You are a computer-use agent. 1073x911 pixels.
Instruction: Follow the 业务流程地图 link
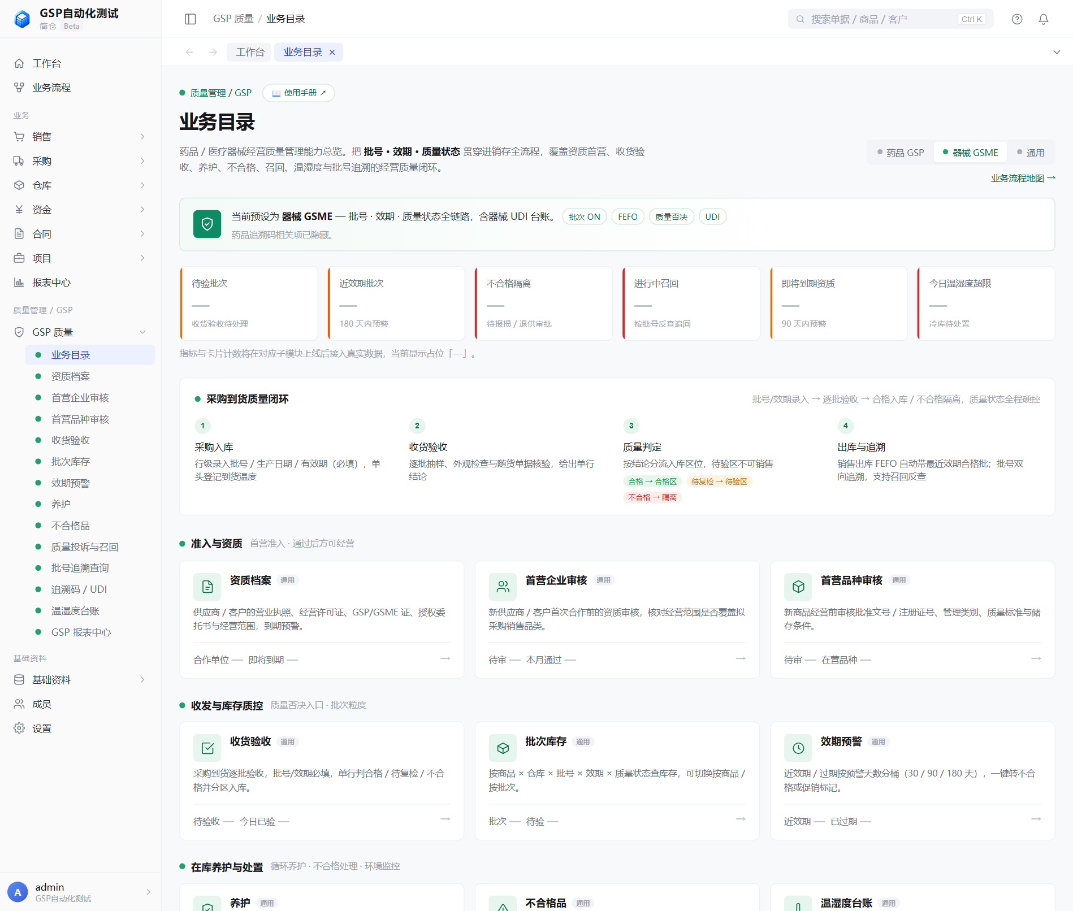(x=1023, y=178)
